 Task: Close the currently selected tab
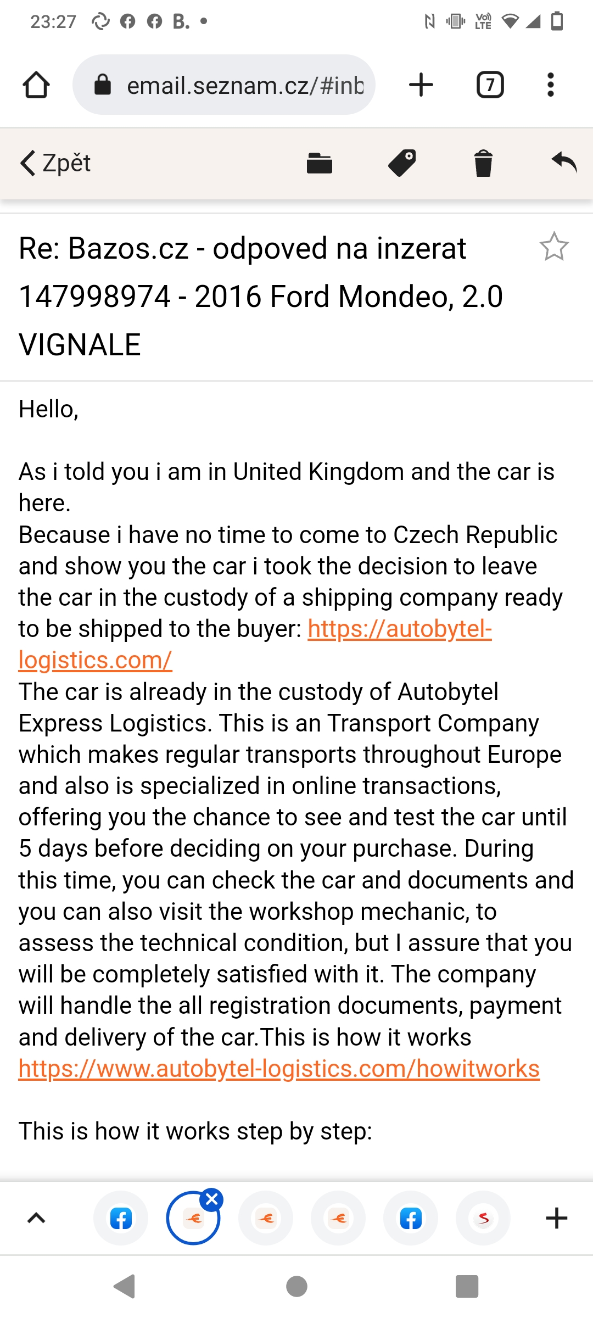click(212, 1199)
